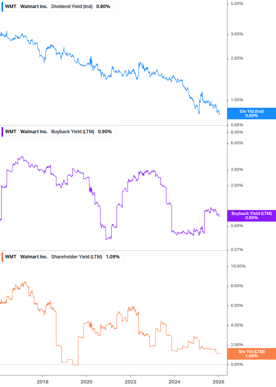276x387 pixels.
Task: Click the purple Buyback Yield legend color bar
Action: pyautogui.click(x=2, y=132)
